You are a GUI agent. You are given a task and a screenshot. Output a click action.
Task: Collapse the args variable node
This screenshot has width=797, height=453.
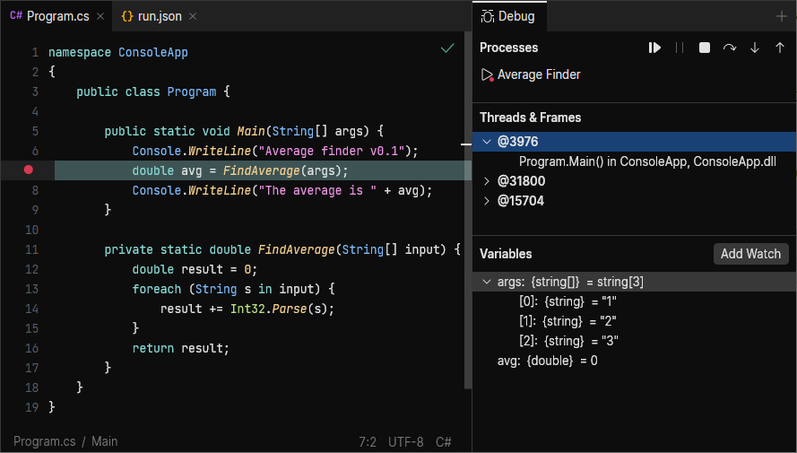pos(487,282)
